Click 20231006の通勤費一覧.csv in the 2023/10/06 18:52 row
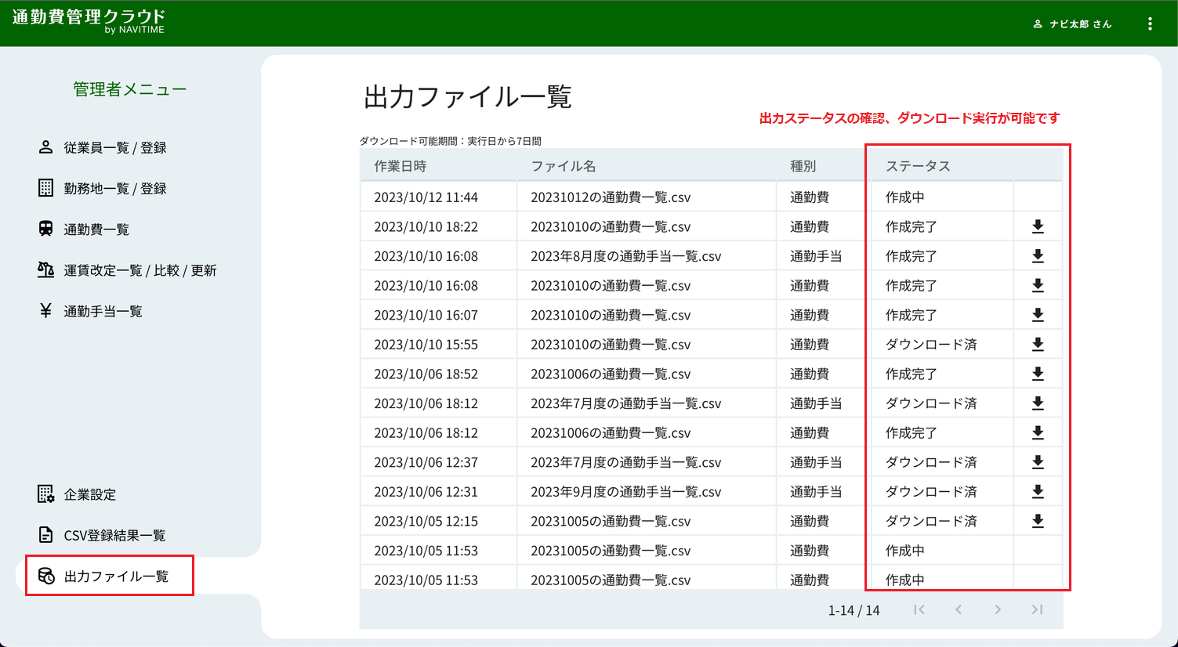 [611, 374]
